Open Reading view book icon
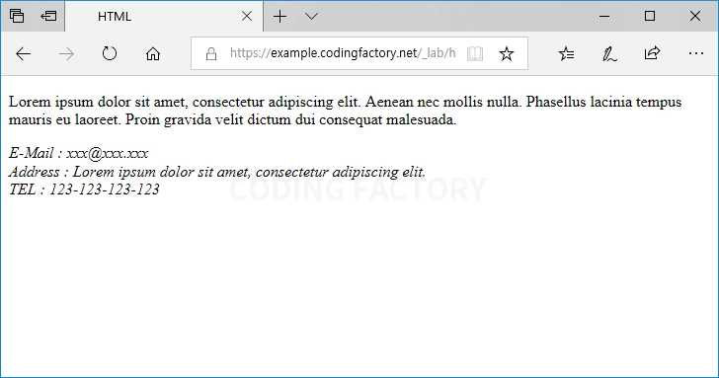This screenshot has width=719, height=378. point(475,53)
